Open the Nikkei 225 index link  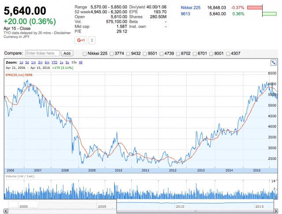[190, 8]
